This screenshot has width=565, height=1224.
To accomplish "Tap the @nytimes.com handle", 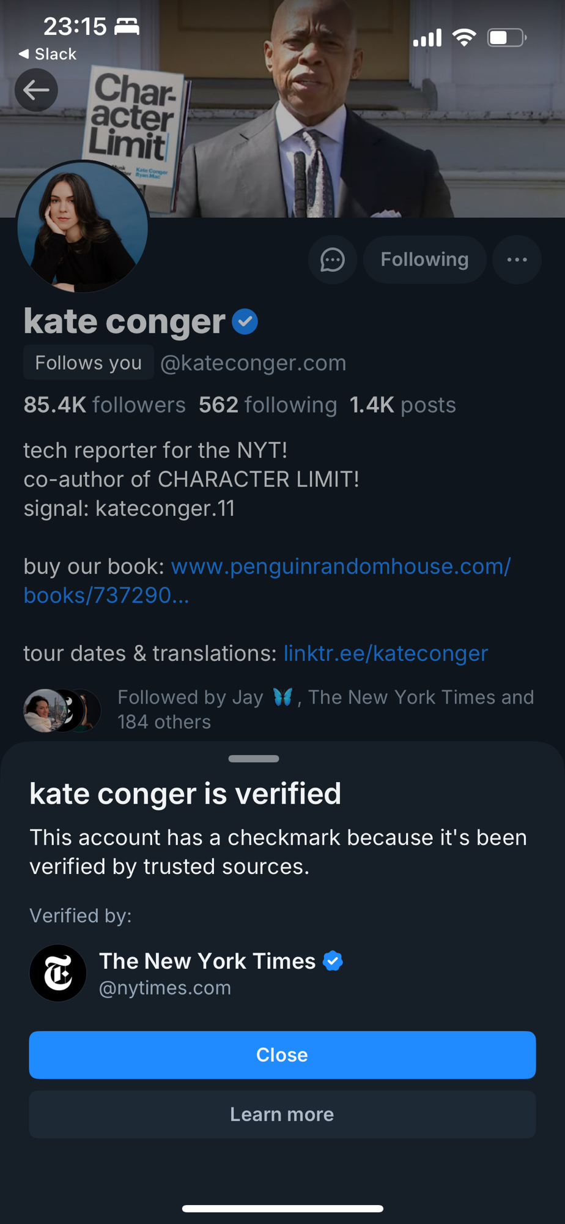I will coord(165,988).
